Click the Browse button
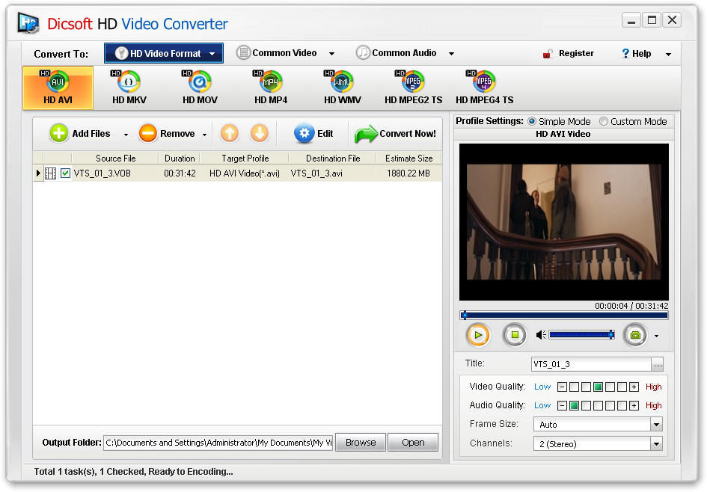 point(361,443)
